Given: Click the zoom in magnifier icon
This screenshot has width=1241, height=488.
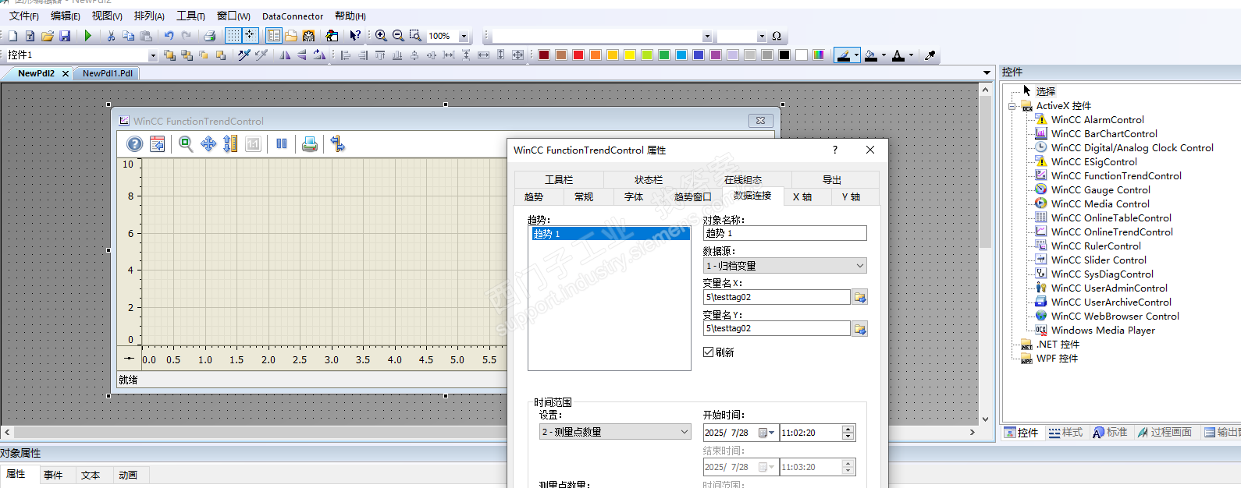Looking at the screenshot, I should tap(381, 36).
